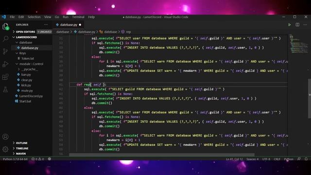Click the unsaved dot on datebase.py tab
The image size is (311, 175).
80,25
